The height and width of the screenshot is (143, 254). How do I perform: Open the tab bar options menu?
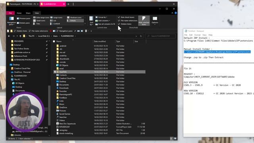click(73, 4)
